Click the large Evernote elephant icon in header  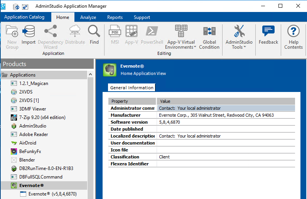point(110,70)
